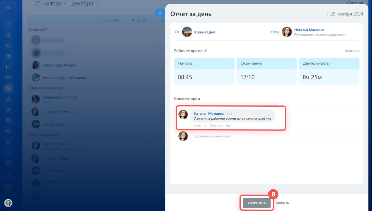Open the Наталья Мамаева profile link in the Кому field
Screen dimensions: 372x211
click(x=309, y=30)
